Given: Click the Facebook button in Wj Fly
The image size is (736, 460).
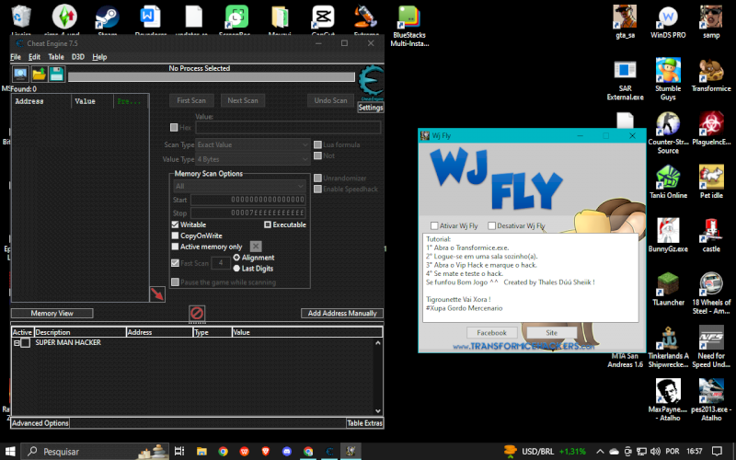Looking at the screenshot, I should tap(491, 332).
